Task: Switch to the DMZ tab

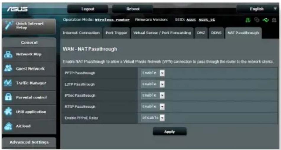Action: 201,33
